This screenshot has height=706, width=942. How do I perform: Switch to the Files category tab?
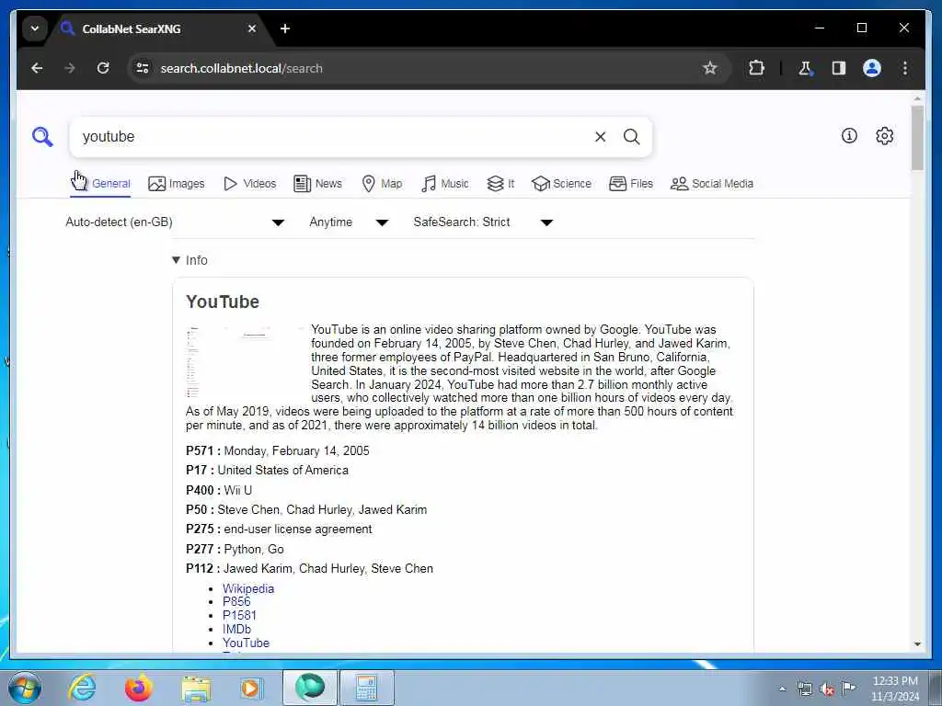point(631,184)
